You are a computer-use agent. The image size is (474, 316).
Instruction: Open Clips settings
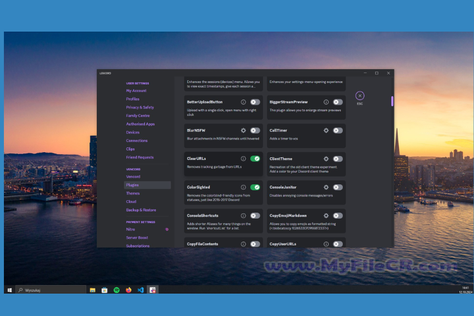tap(130, 149)
